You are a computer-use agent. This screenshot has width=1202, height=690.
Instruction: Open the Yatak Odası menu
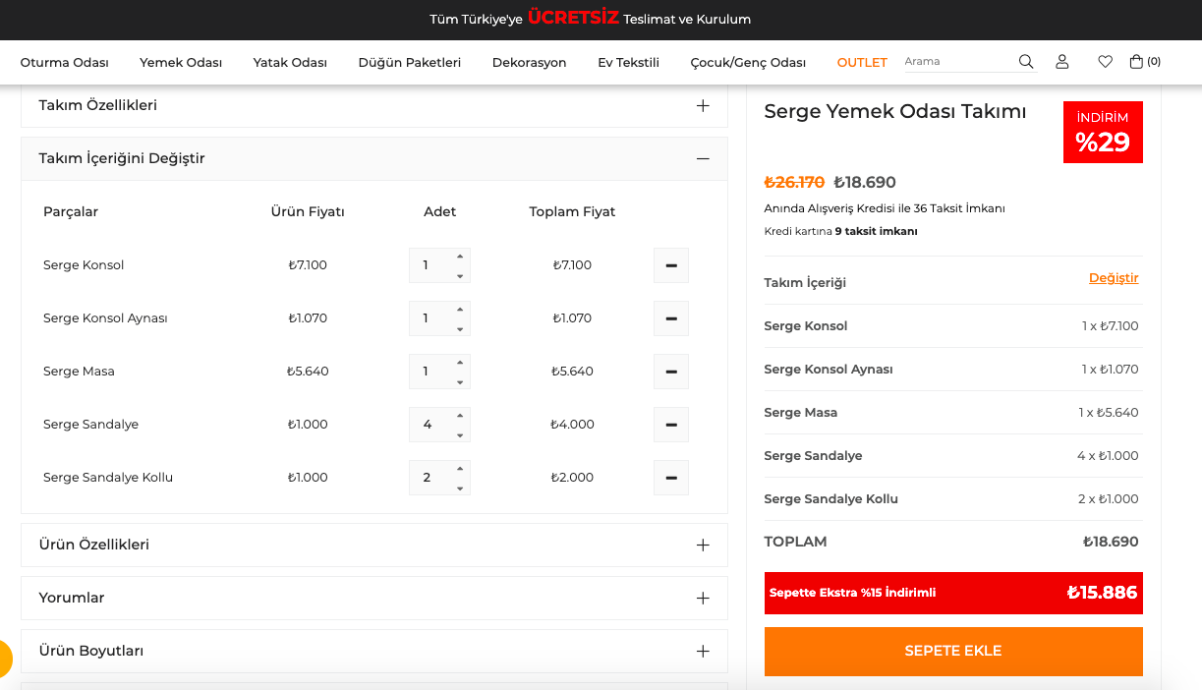pyautogui.click(x=290, y=62)
